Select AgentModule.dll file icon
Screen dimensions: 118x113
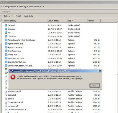click(x=6, y=91)
